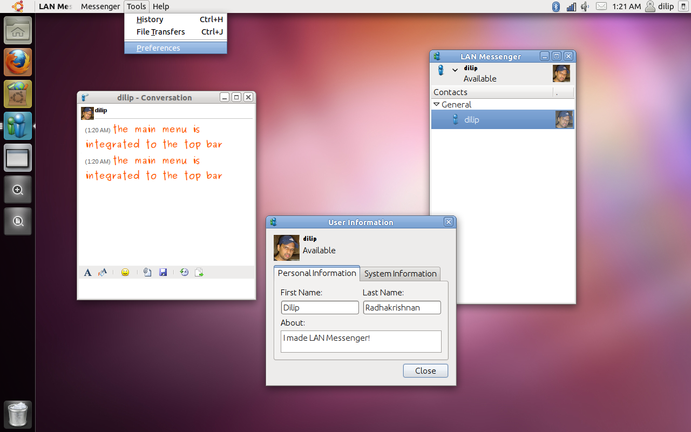Switch to the Personal Information tab

[x=317, y=273]
